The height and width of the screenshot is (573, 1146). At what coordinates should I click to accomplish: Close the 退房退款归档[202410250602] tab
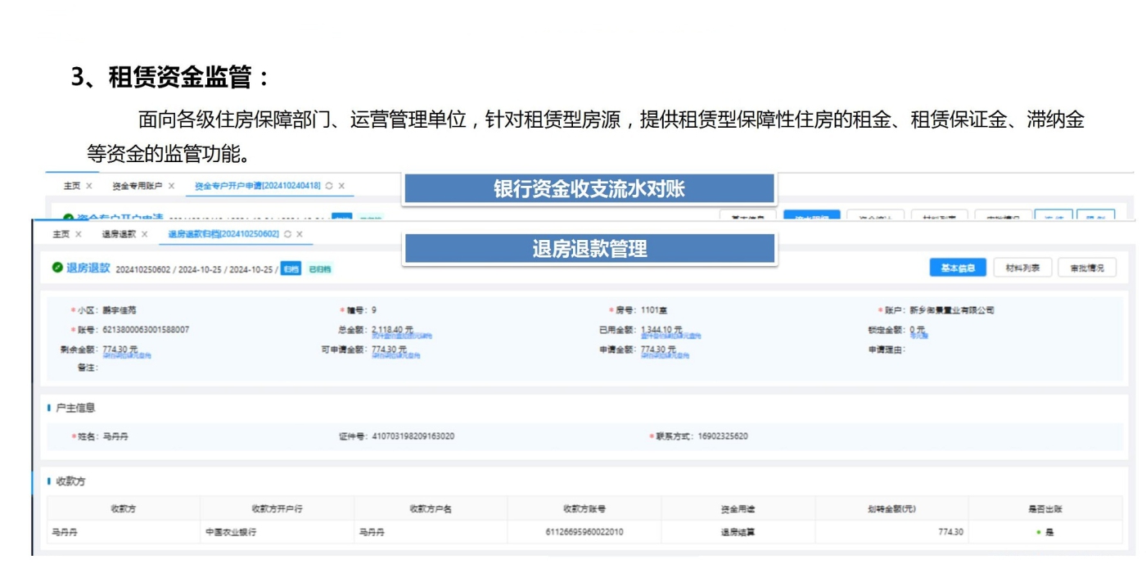click(x=300, y=235)
